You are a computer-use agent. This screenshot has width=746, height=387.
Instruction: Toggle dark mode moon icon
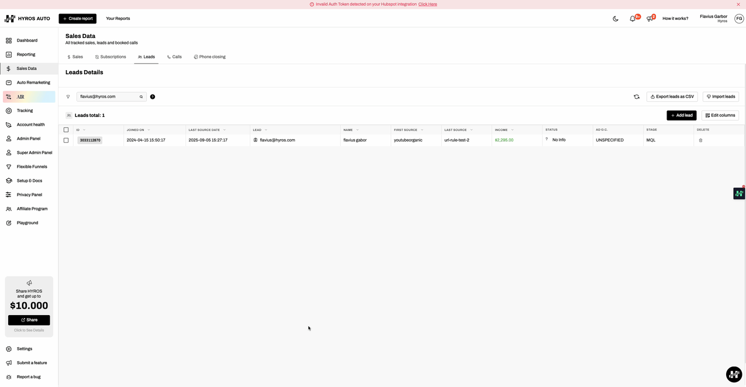616,19
